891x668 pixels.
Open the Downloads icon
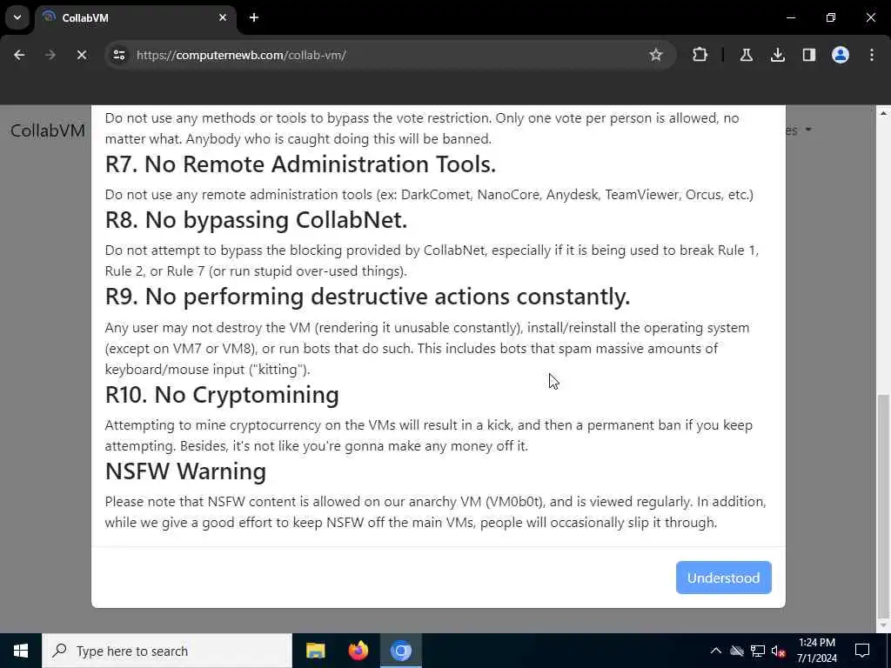click(x=777, y=55)
